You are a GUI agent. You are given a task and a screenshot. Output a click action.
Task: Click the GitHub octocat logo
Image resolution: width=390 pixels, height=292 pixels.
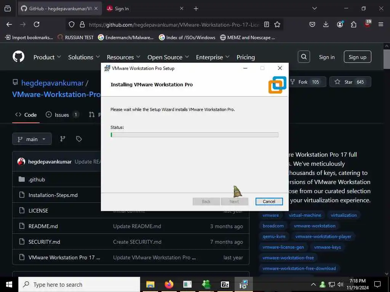[19, 57]
